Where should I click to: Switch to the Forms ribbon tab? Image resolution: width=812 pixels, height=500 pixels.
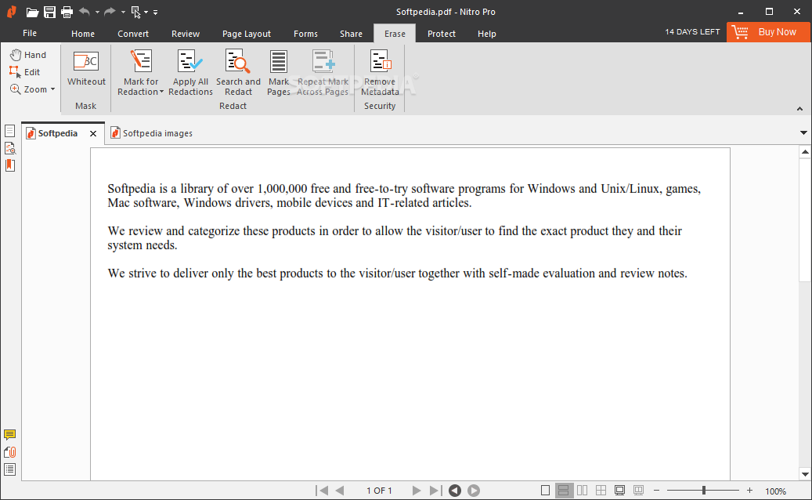pos(305,34)
